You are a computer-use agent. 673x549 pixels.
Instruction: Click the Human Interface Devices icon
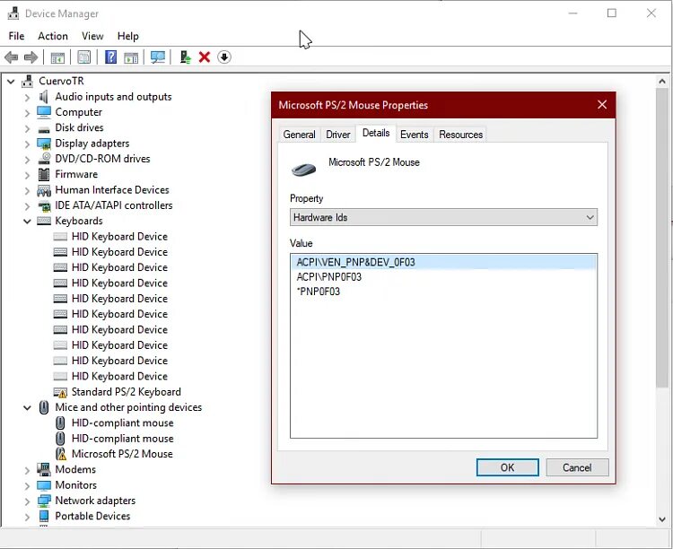tap(44, 189)
